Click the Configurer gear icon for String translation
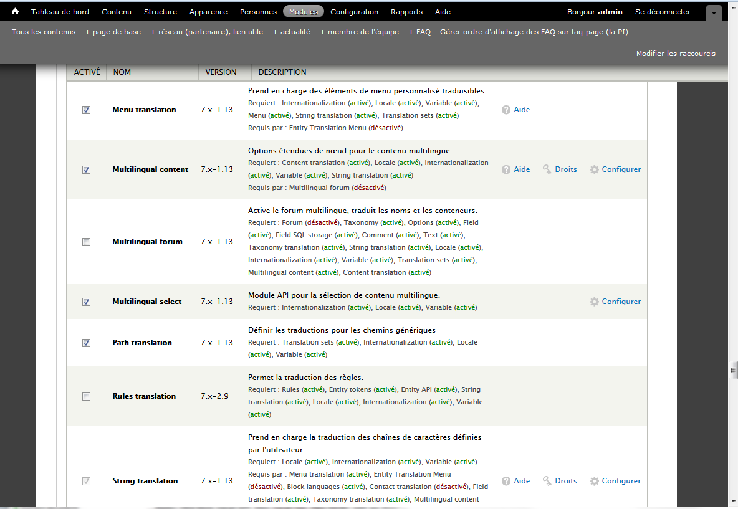This screenshot has height=509, width=738. (594, 481)
